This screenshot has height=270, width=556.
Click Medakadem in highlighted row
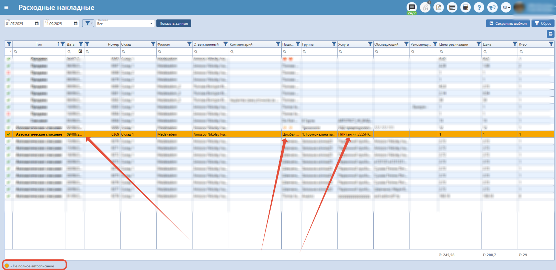click(x=167, y=134)
